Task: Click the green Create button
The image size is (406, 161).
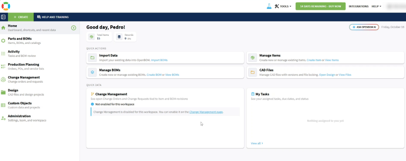Action: coord(21,17)
